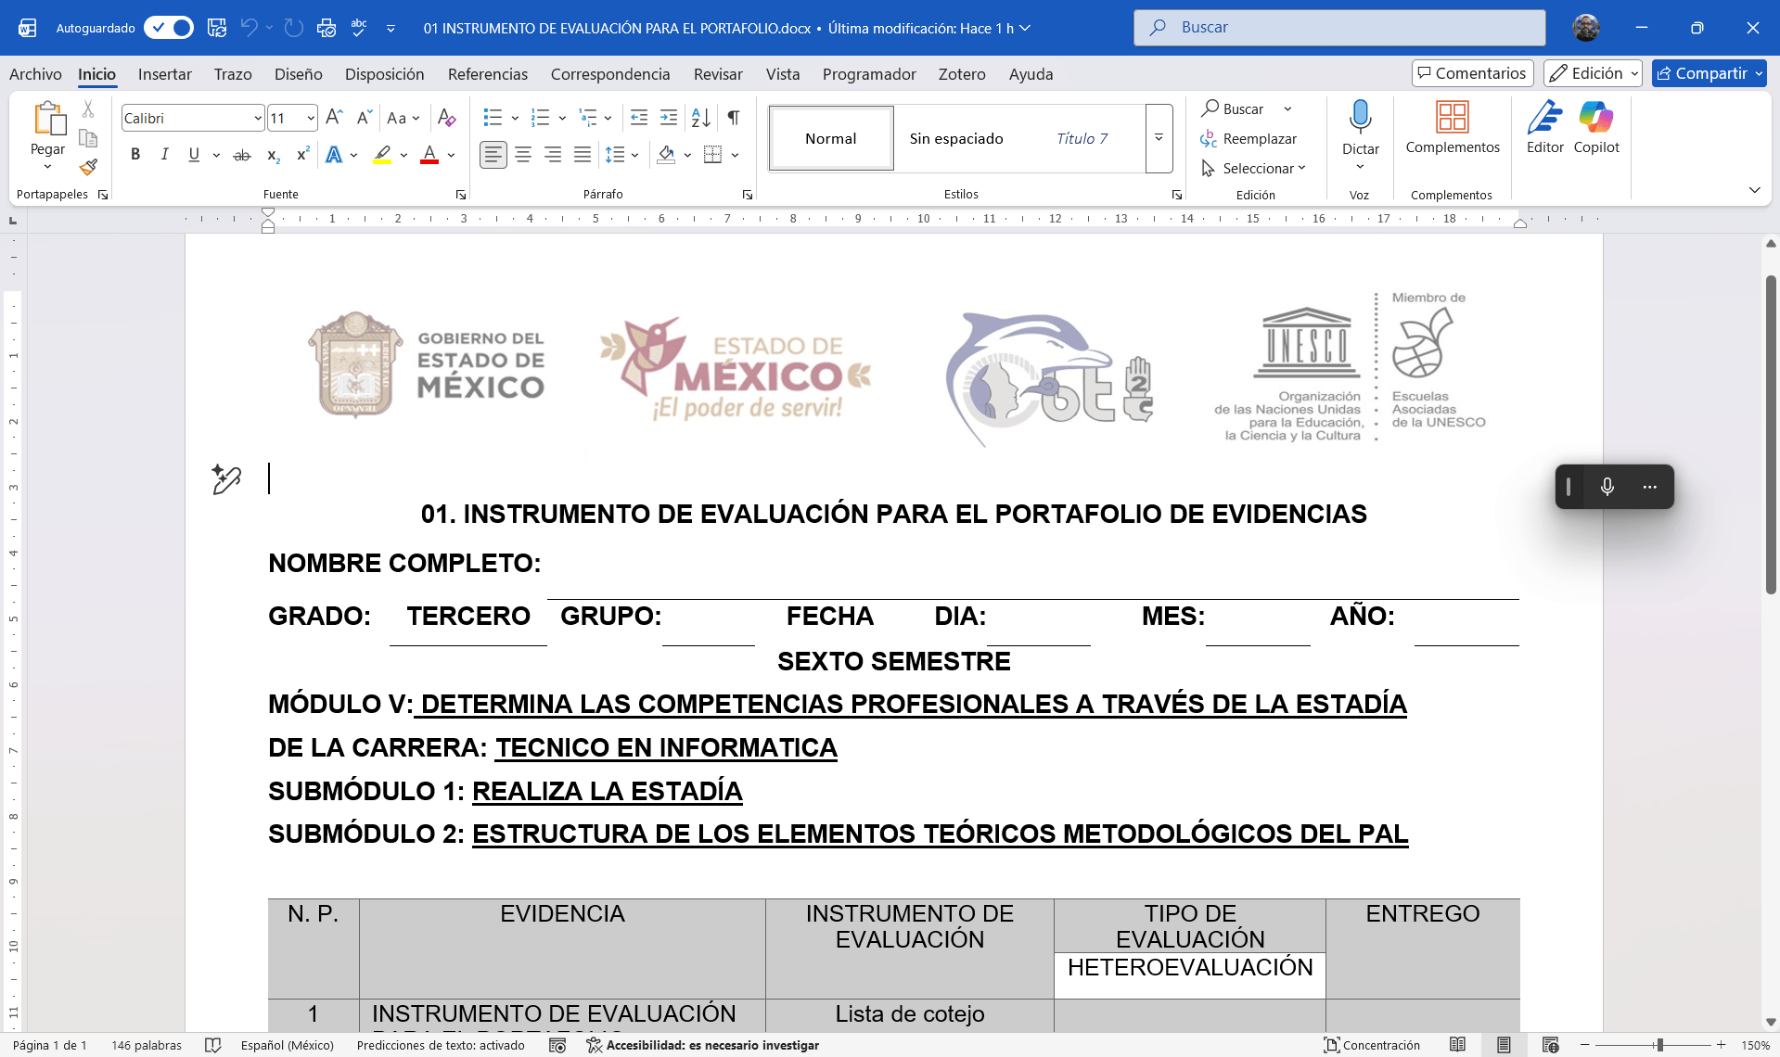1780x1057 pixels.
Task: Apply bold formatting
Action: tap(134, 155)
